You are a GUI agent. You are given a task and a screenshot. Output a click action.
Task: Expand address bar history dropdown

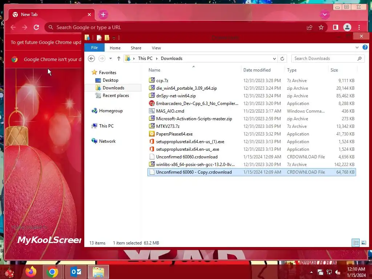[274, 58]
